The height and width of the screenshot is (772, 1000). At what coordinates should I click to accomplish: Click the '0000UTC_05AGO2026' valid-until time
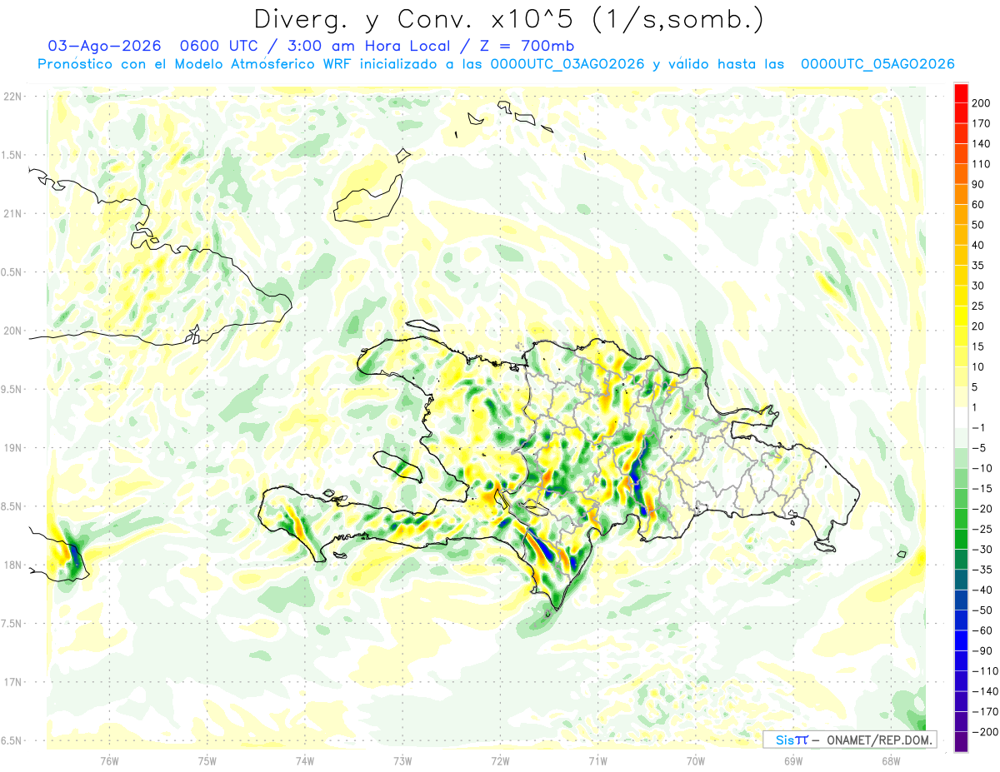click(877, 64)
